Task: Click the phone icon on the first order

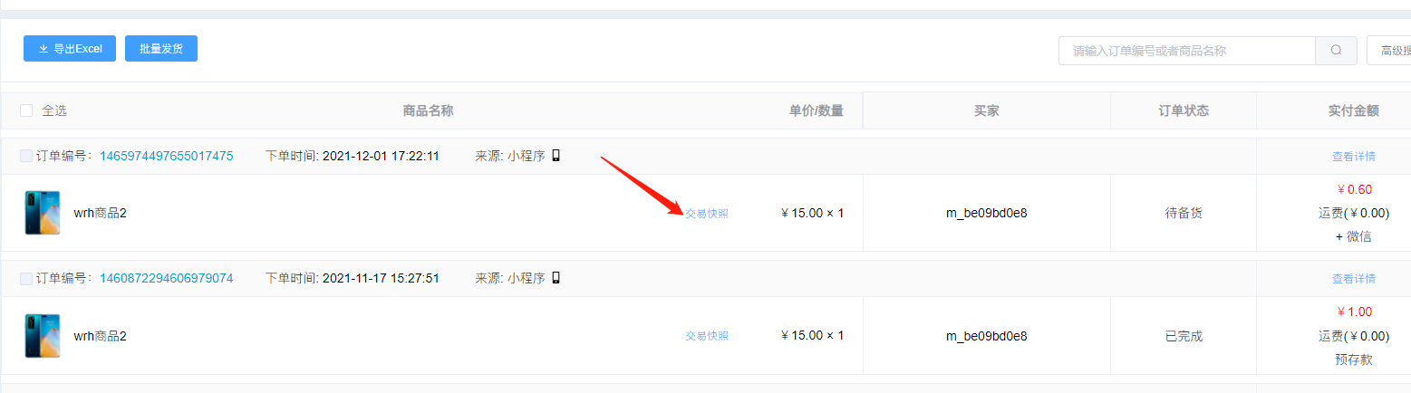Action: pos(556,156)
